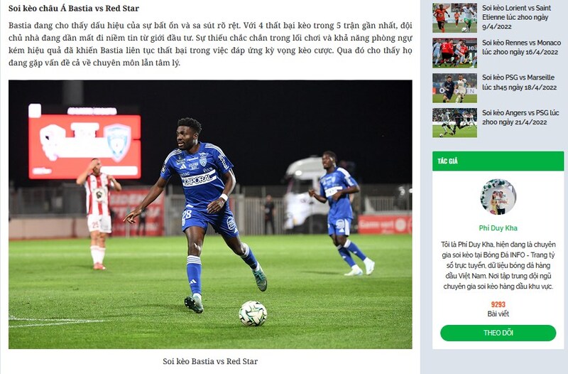
Task: Click the THEO DÕI follow button
Action: pyautogui.click(x=498, y=333)
